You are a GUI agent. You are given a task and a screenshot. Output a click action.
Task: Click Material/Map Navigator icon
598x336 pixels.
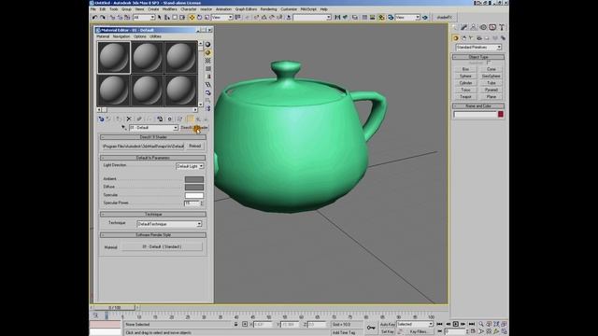tap(207, 108)
